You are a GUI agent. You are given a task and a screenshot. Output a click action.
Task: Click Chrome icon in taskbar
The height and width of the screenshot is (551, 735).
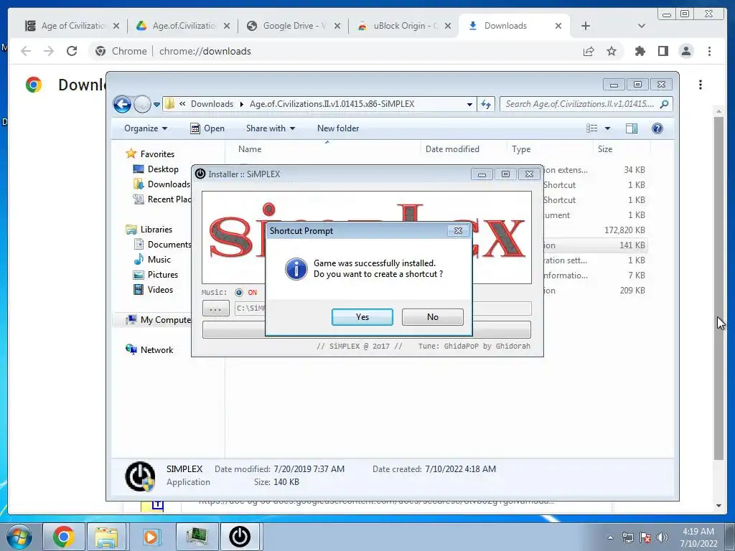click(x=63, y=537)
